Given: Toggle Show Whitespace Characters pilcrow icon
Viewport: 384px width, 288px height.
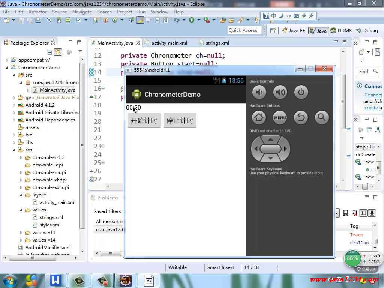Looking at the screenshot, I should click(166, 20).
